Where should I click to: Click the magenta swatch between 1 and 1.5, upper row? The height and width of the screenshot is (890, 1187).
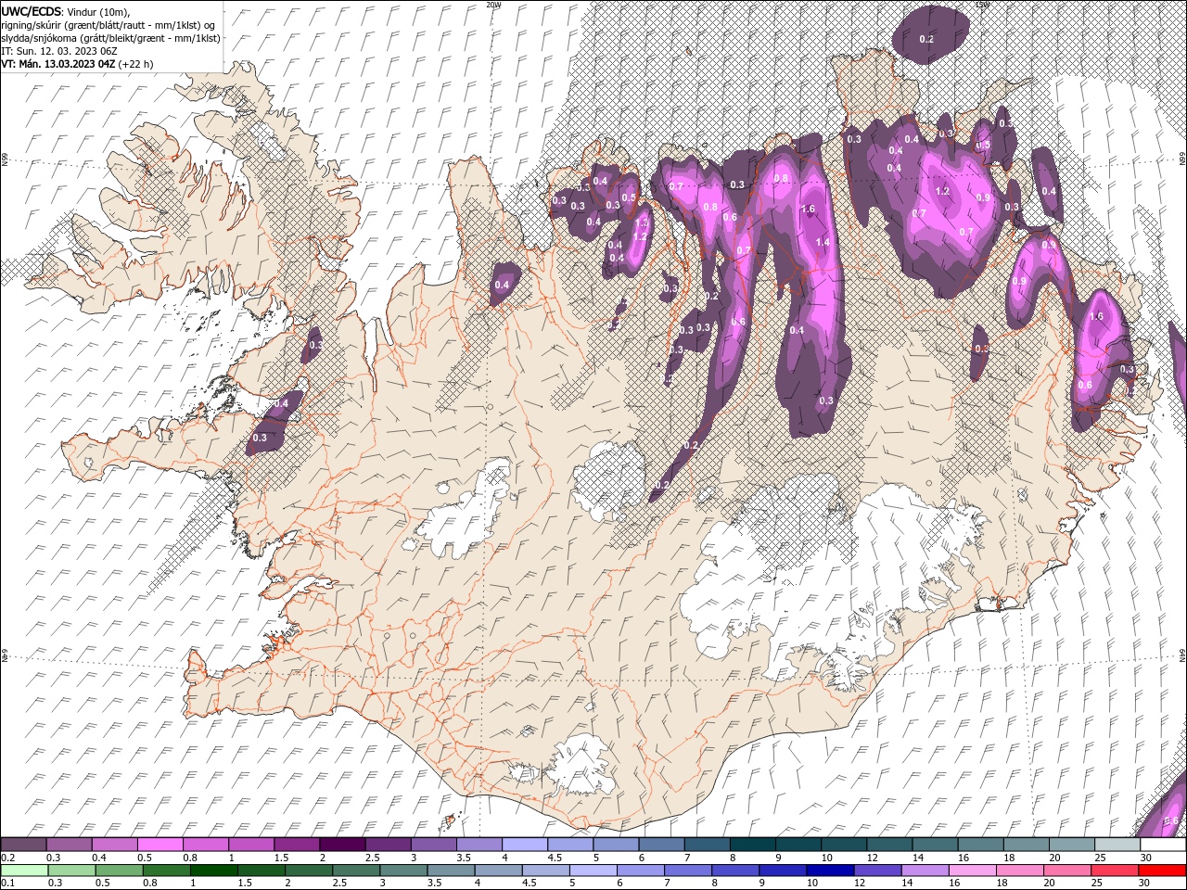point(251,845)
